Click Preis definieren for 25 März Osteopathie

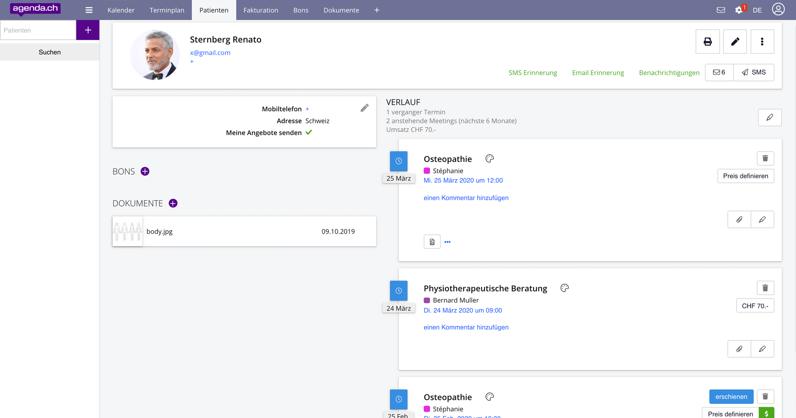745,176
